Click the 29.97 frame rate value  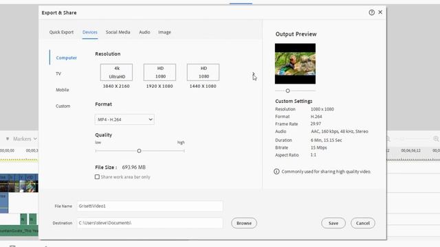point(316,123)
